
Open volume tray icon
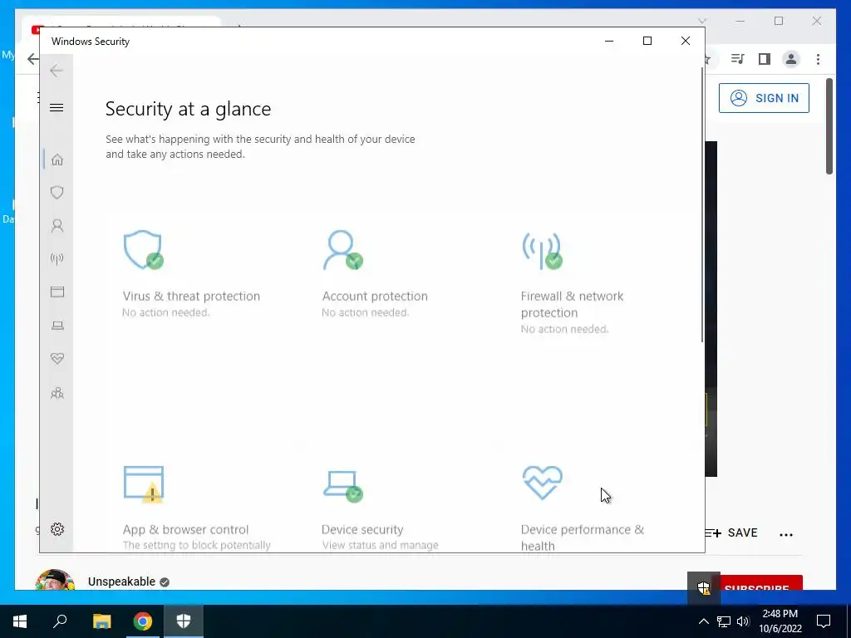point(743,621)
